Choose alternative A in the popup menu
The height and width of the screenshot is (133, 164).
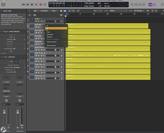click(56, 28)
